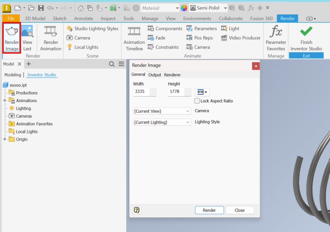Open Inventor Studio browser link
This screenshot has width=330, height=232.
(42, 75)
